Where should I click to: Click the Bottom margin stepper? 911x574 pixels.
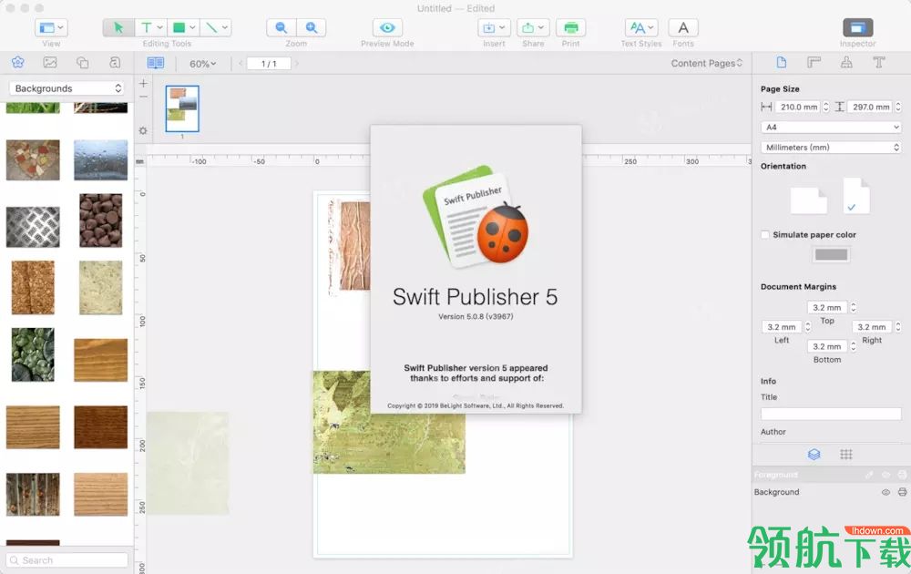854,346
